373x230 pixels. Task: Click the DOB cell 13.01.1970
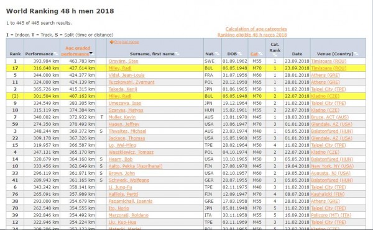235,117
